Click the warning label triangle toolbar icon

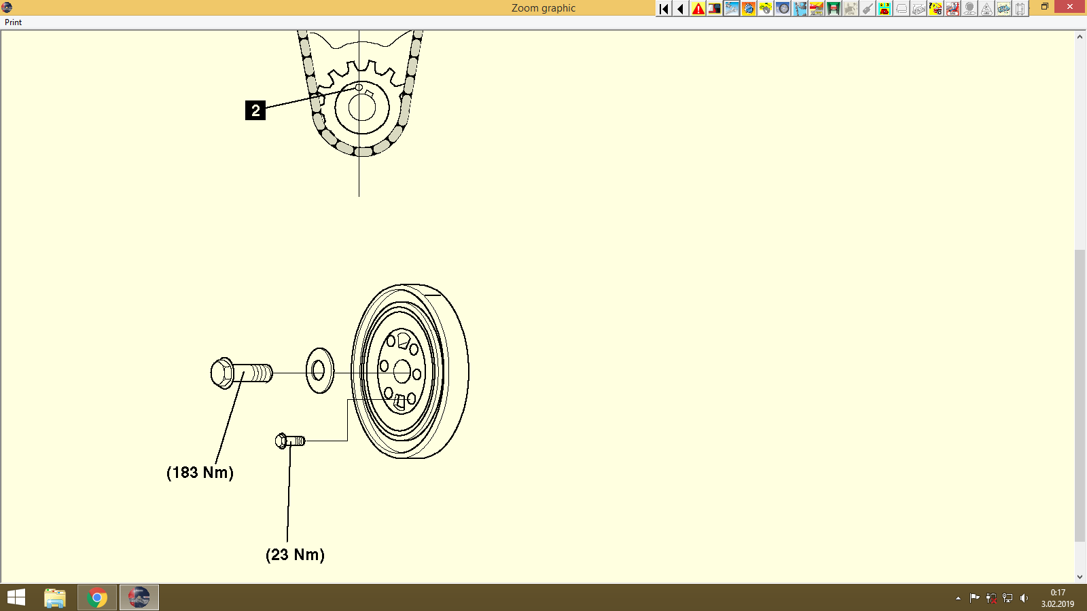[986, 9]
